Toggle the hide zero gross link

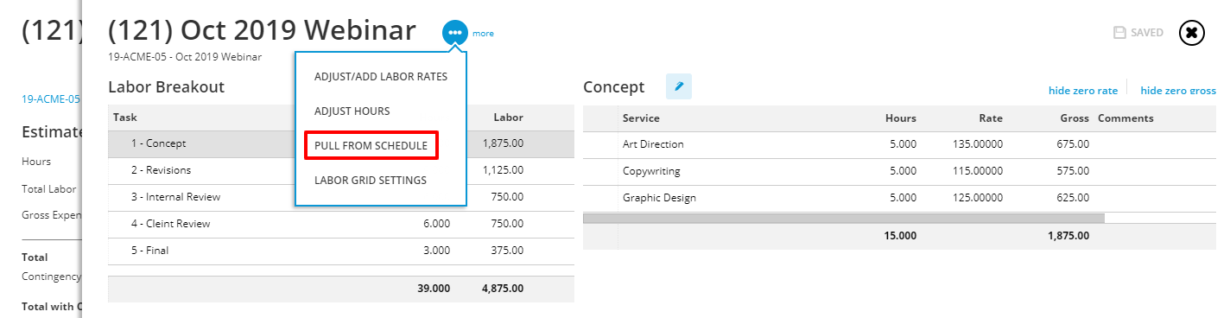click(1178, 90)
